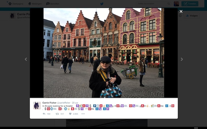Reply to Carrie Fisher's tweet

click(x=44, y=114)
